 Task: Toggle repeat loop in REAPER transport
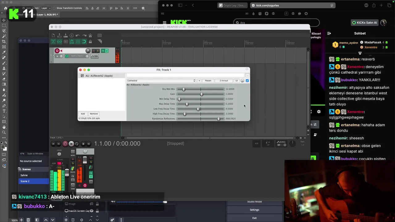click(x=77, y=144)
